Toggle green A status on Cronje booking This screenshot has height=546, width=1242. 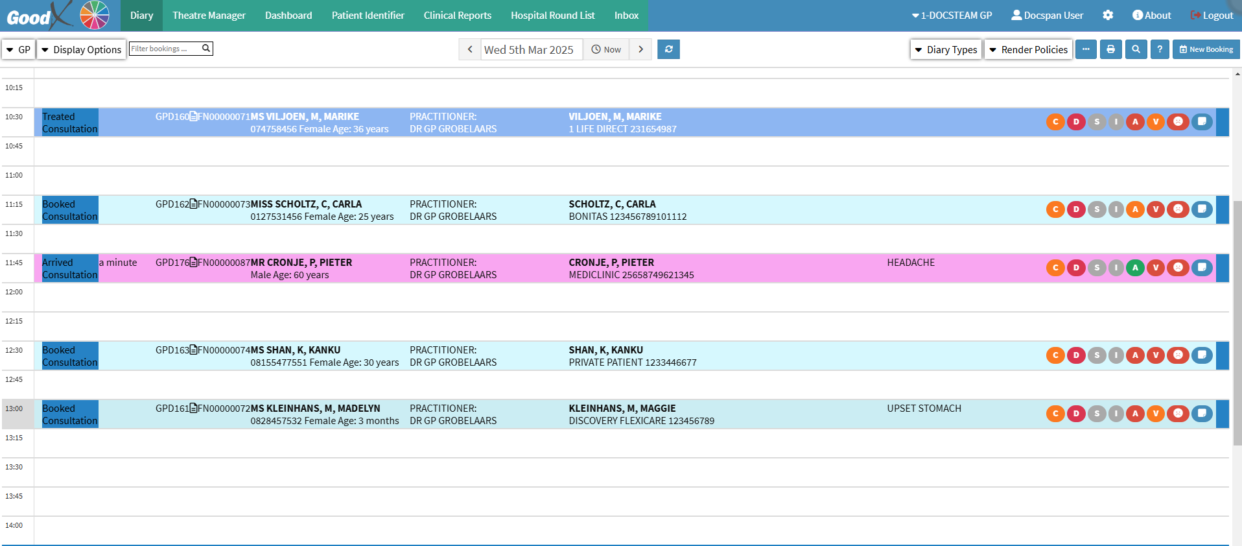tap(1135, 268)
